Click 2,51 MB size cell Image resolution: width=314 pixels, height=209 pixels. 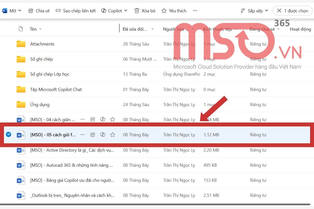(x=211, y=195)
